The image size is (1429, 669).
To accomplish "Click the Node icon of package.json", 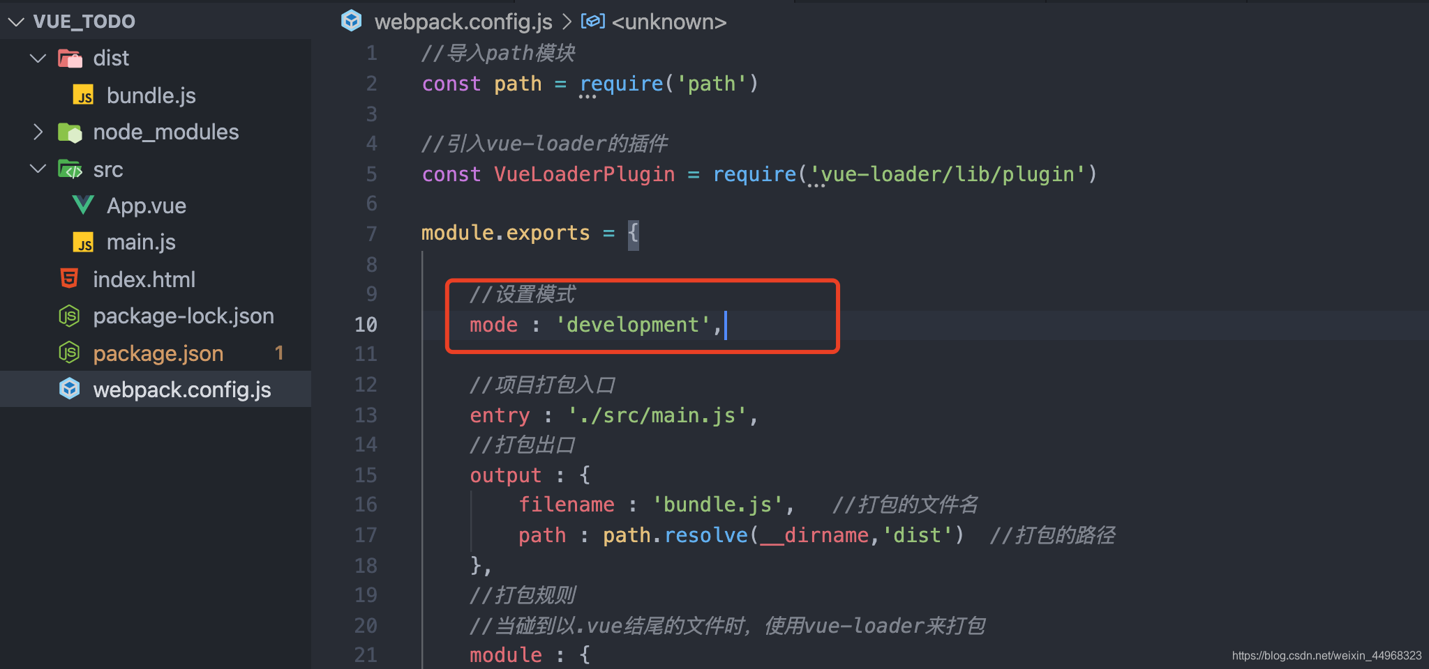I will pos(69,353).
